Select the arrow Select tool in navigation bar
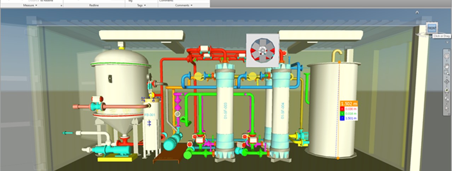 447,108
